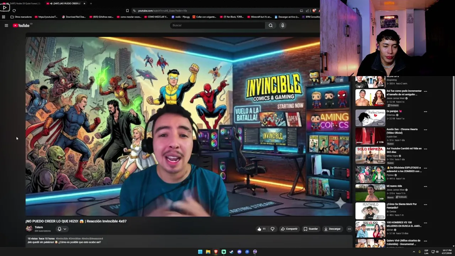Image resolution: width=455 pixels, height=256 pixels.
Task: Open options menu for Austin San video
Action: 425,130
